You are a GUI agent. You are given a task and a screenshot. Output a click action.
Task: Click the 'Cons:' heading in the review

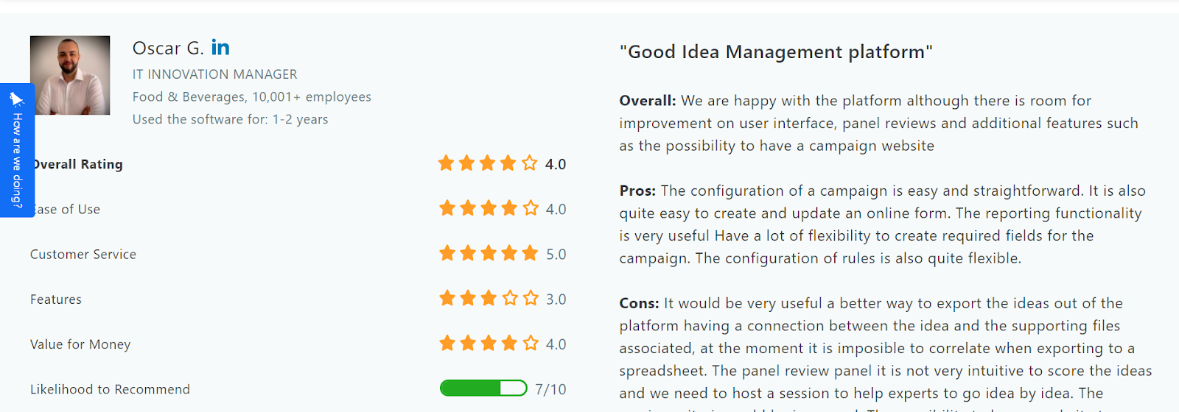pyautogui.click(x=639, y=303)
